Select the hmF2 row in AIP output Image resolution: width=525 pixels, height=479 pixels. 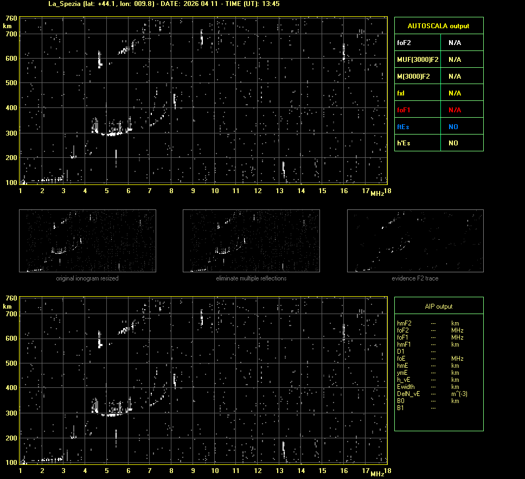pyautogui.click(x=404, y=323)
